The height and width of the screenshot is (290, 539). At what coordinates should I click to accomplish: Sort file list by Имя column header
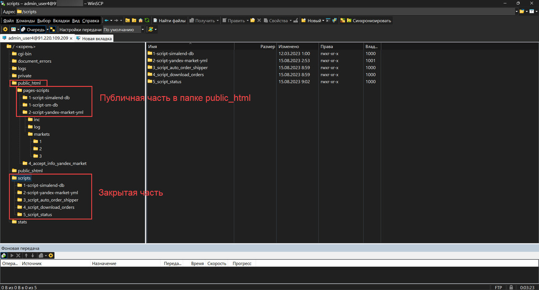point(190,46)
